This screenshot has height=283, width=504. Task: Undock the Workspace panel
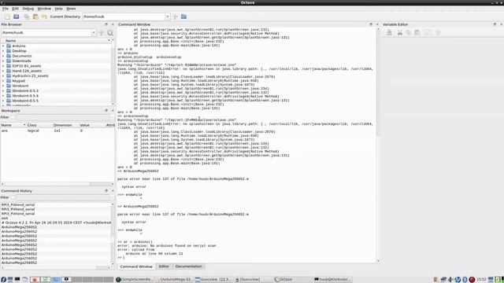click(106, 110)
